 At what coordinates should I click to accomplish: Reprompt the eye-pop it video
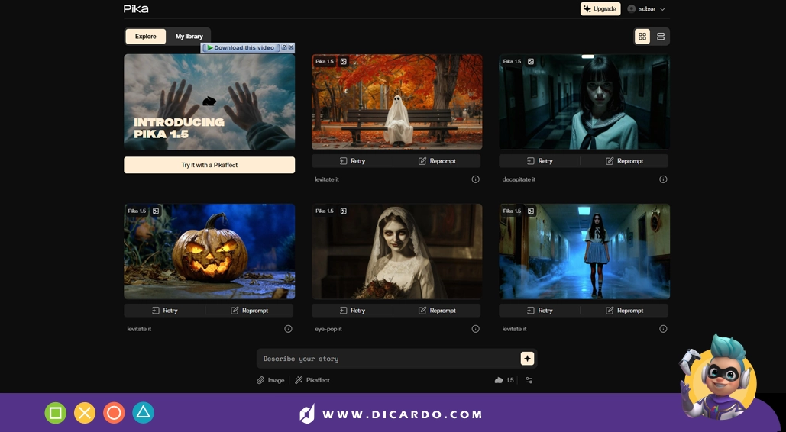click(x=437, y=311)
